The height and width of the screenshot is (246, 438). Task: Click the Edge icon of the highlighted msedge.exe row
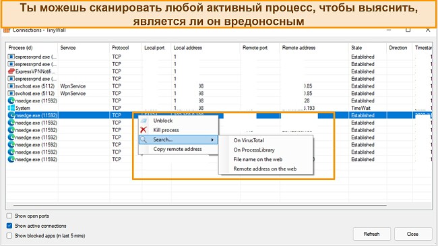pos(11,115)
